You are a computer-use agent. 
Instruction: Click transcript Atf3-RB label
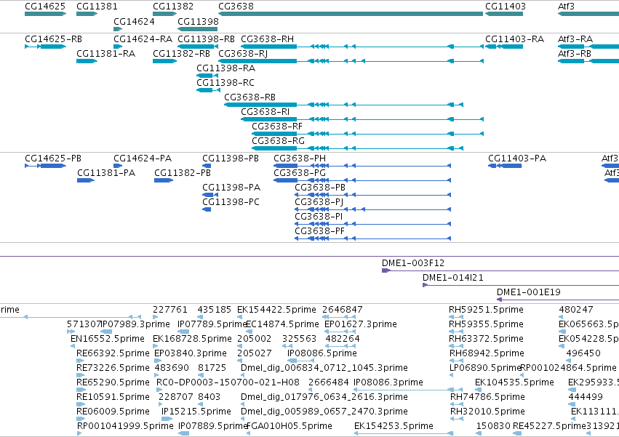tap(575, 54)
